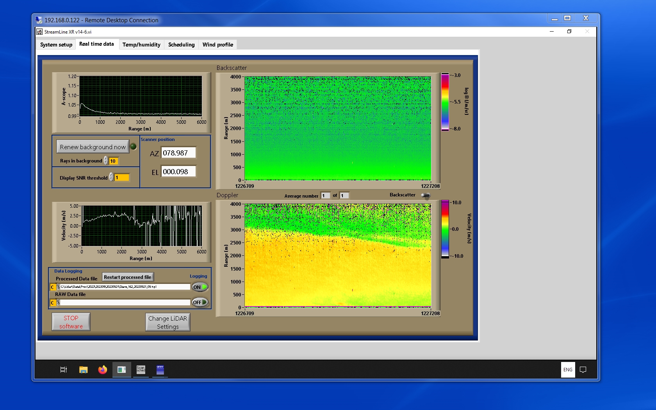Open Firefox from the remote taskbar
This screenshot has height=410, width=656.
(x=102, y=369)
